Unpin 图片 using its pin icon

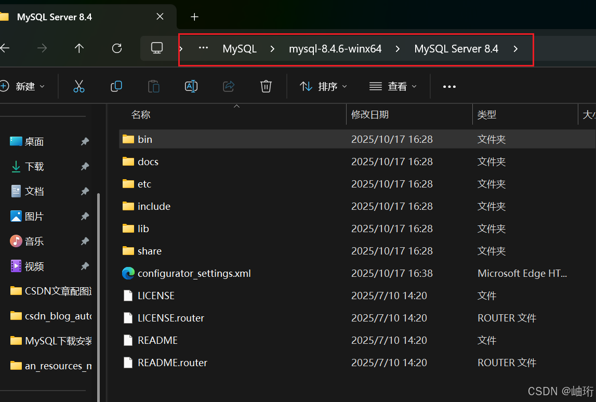[x=85, y=216]
